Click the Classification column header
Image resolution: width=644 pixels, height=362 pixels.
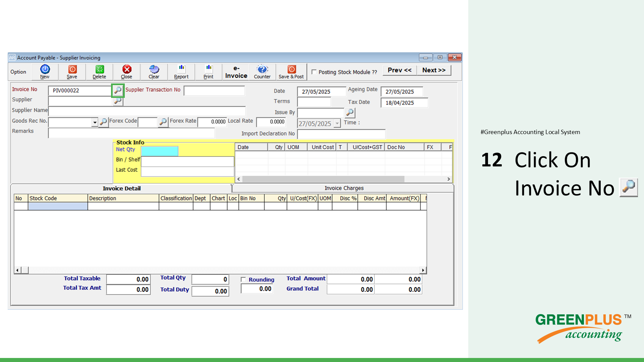tap(176, 198)
